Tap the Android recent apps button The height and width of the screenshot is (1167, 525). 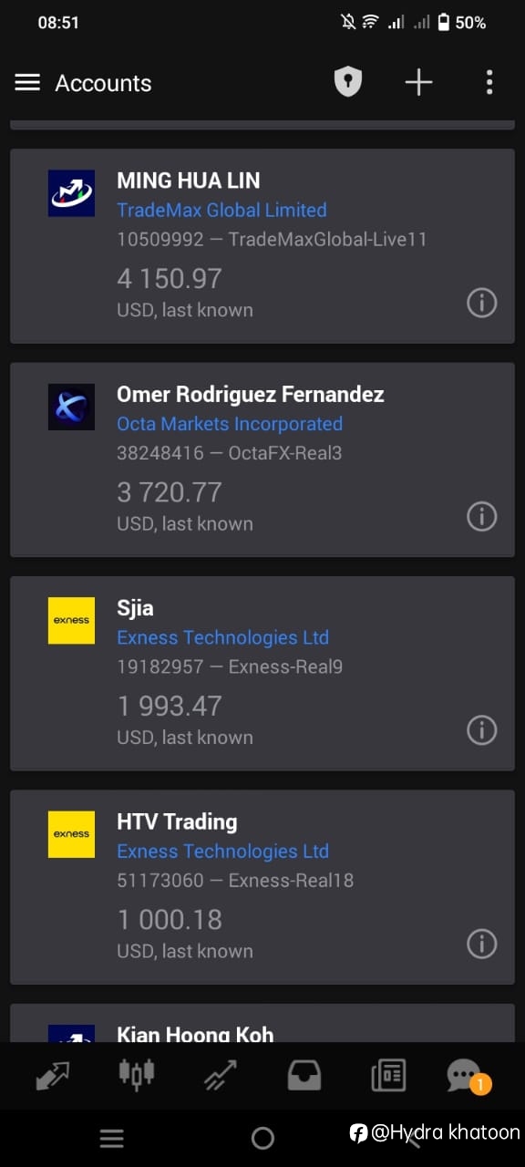(x=111, y=1138)
